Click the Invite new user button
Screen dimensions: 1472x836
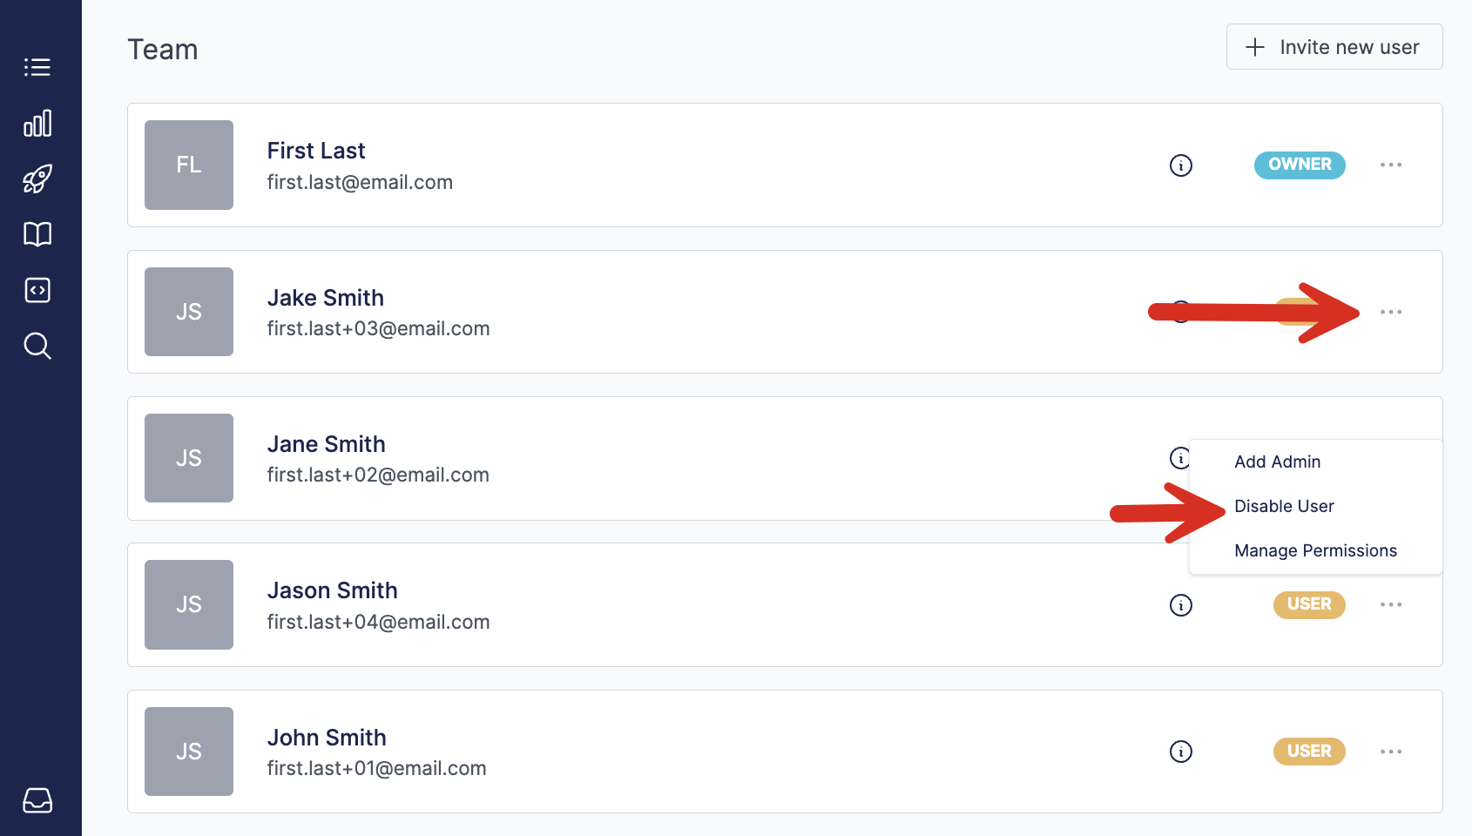pyautogui.click(x=1334, y=47)
